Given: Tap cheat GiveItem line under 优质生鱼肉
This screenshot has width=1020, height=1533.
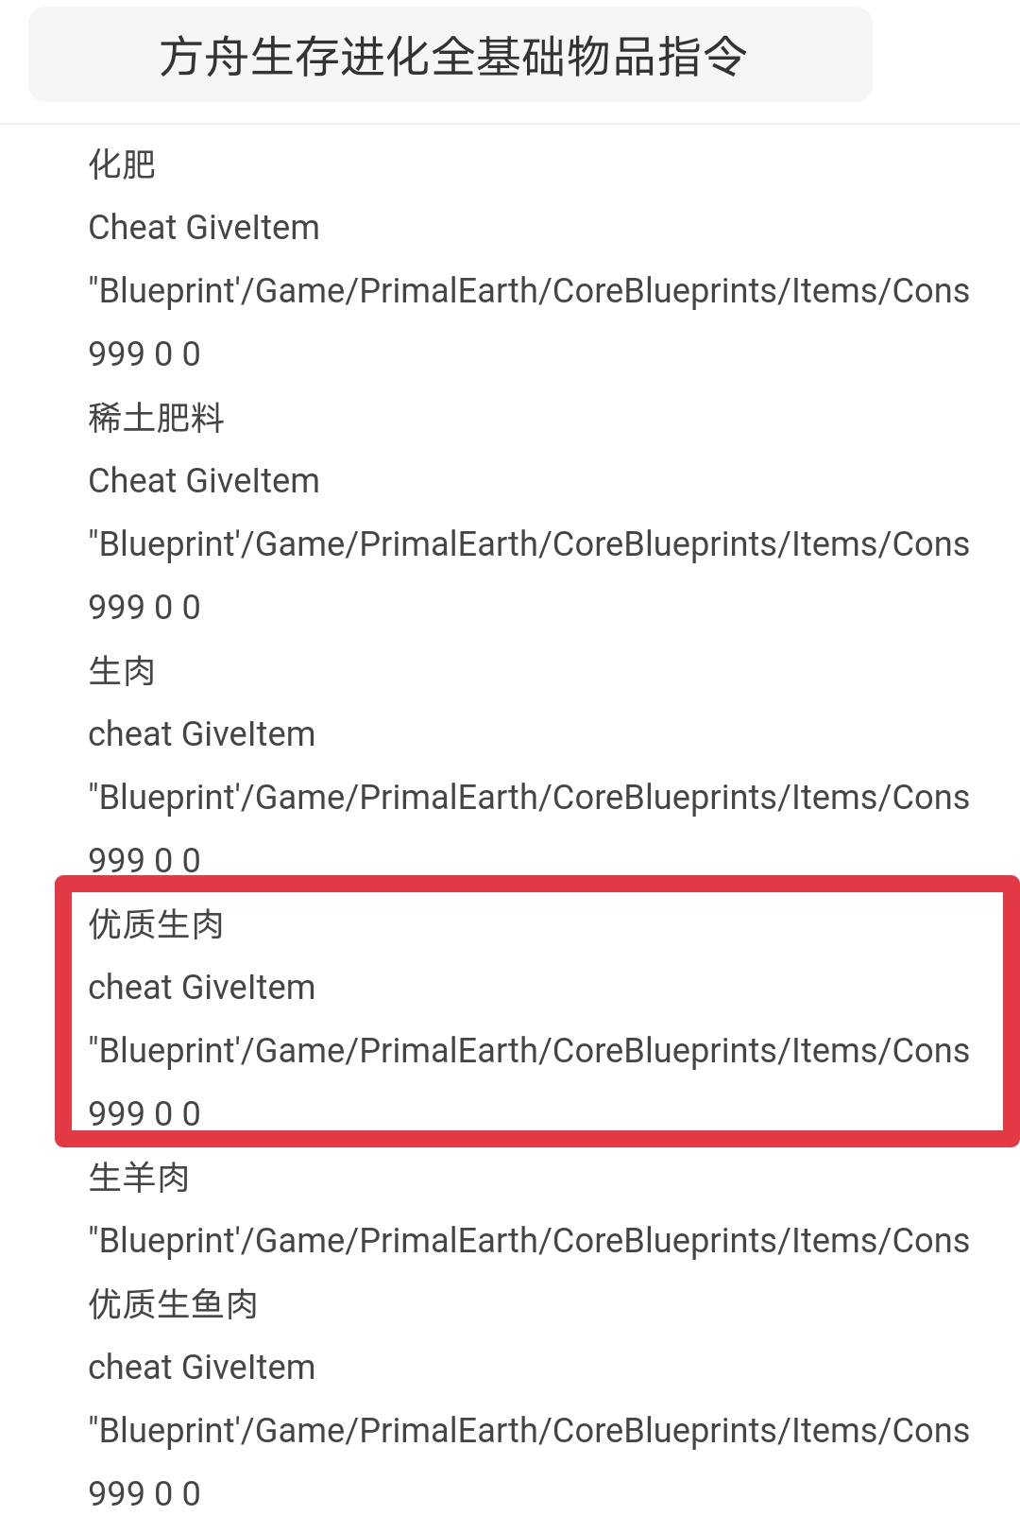Looking at the screenshot, I should pyautogui.click(x=202, y=1368).
